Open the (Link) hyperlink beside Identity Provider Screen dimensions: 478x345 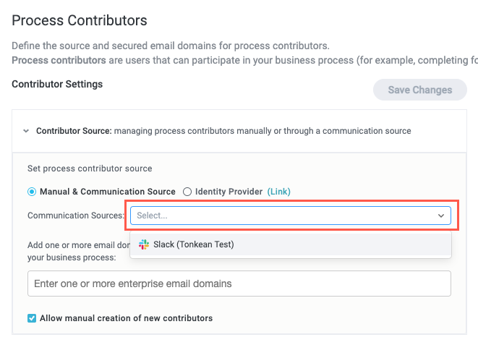pos(279,192)
